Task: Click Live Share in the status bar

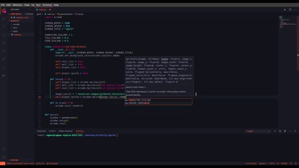Action: [52, 163]
